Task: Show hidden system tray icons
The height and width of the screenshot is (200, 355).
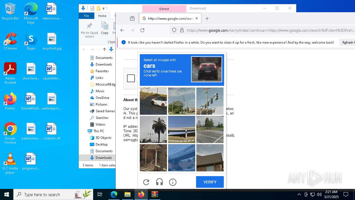Action: (299, 194)
